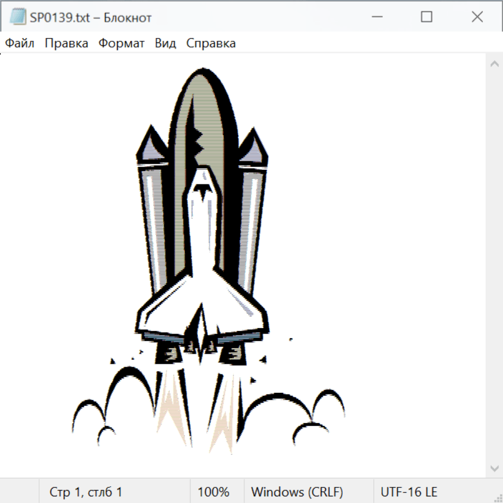This screenshot has width=503, height=503.
Task: Open the Правка menu
Action: 67,44
